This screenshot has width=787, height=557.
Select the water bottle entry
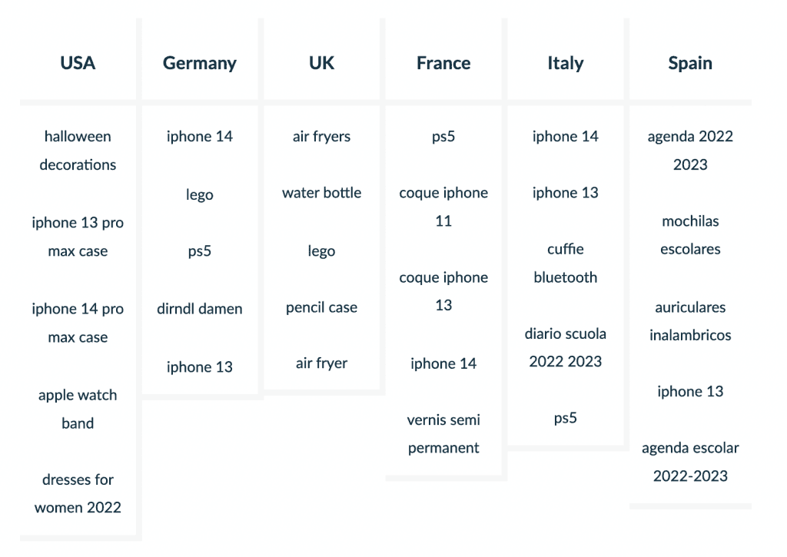(x=321, y=193)
